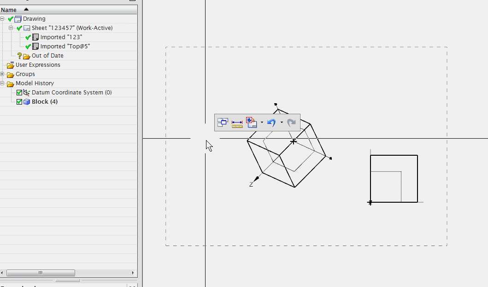Screen dimensions: 488x287
Task: Click the Sheet "123457" sheet icon
Action: point(27,28)
